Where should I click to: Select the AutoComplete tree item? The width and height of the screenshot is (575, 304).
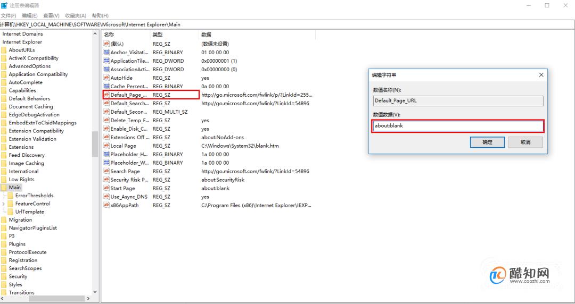pos(26,82)
